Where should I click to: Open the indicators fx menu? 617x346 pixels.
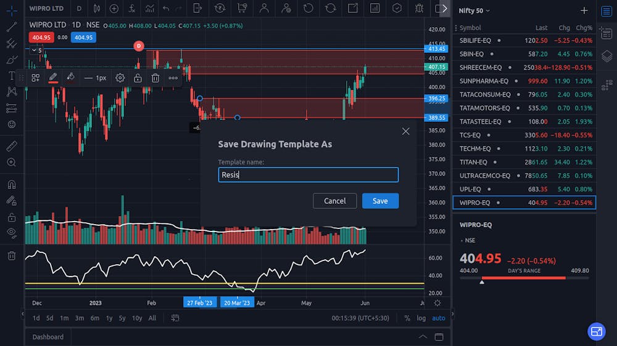[x=132, y=8]
